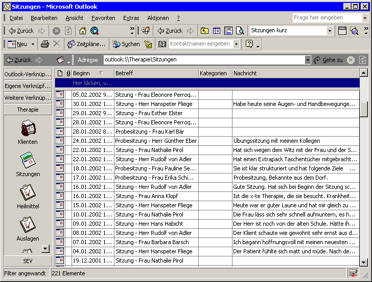Click the Microsoft Outlook Help question icon
The image size is (372, 282).
pos(249,44)
